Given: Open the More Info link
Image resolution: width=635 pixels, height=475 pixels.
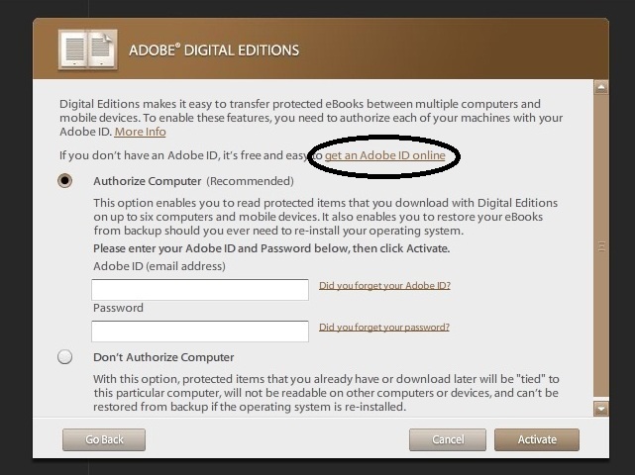Looking at the screenshot, I should (140, 132).
